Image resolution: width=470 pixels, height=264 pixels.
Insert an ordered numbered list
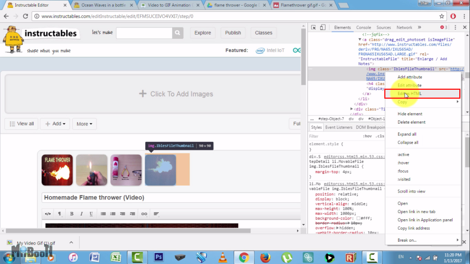[x=113, y=214]
